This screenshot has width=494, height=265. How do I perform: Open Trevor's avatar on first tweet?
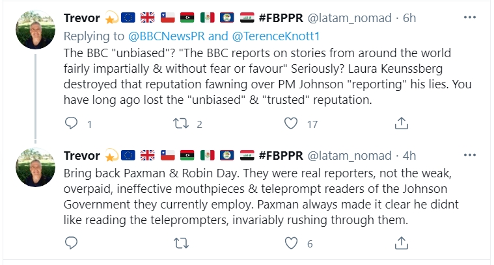(x=34, y=32)
